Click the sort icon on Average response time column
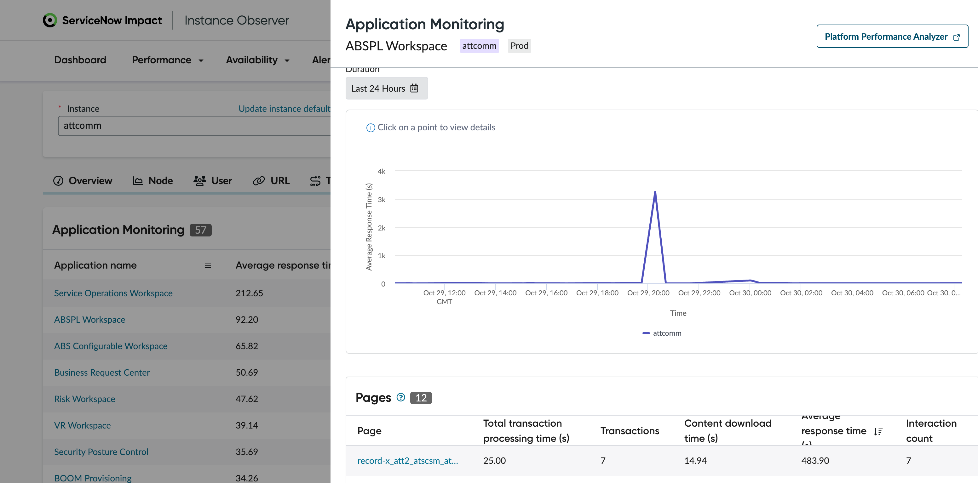This screenshot has height=483, width=978. tap(878, 431)
